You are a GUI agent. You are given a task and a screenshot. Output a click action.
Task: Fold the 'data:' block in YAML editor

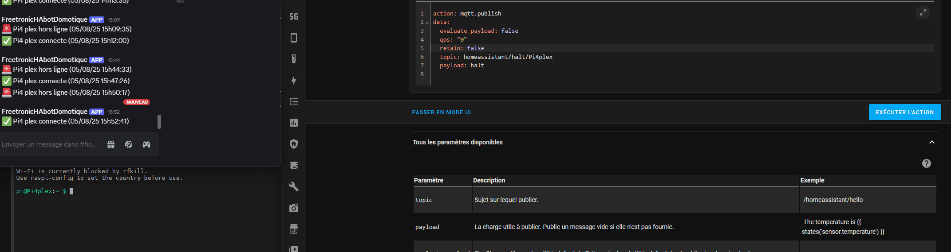(427, 23)
